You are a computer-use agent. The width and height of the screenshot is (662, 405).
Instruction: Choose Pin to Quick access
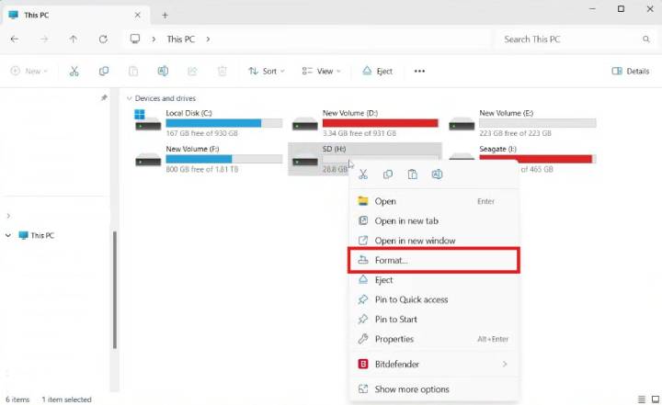(x=434, y=299)
